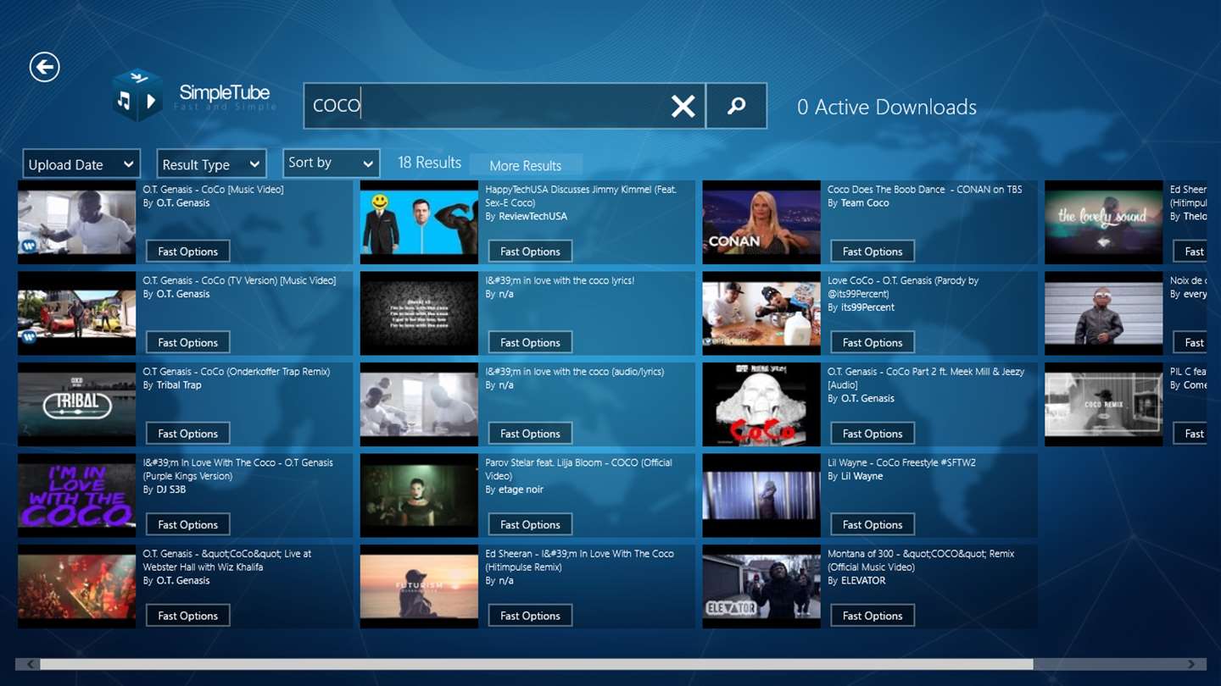Open the ELEVATOR Montana of 300 thumbnail
The height and width of the screenshot is (686, 1221).
pyautogui.click(x=761, y=586)
